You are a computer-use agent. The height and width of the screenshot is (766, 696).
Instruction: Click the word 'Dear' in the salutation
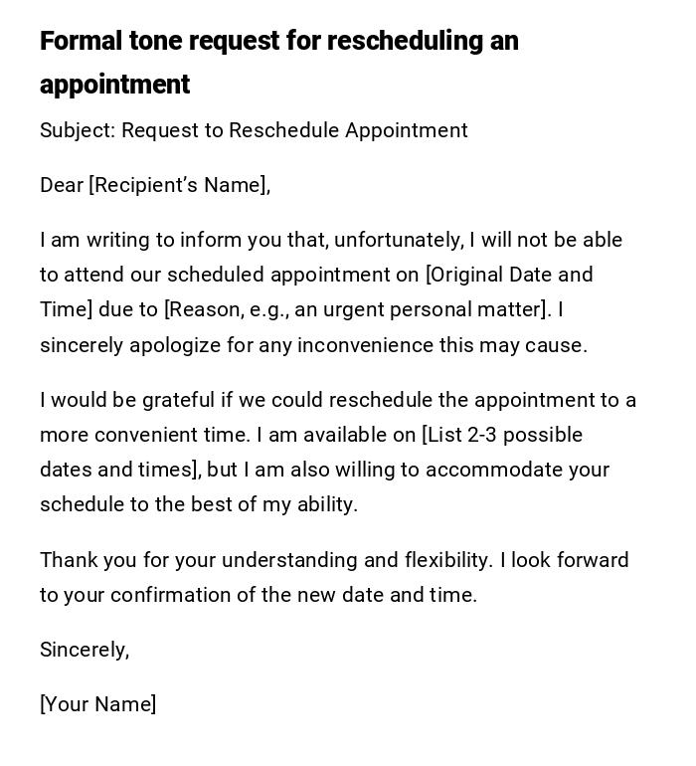pyautogui.click(x=62, y=185)
